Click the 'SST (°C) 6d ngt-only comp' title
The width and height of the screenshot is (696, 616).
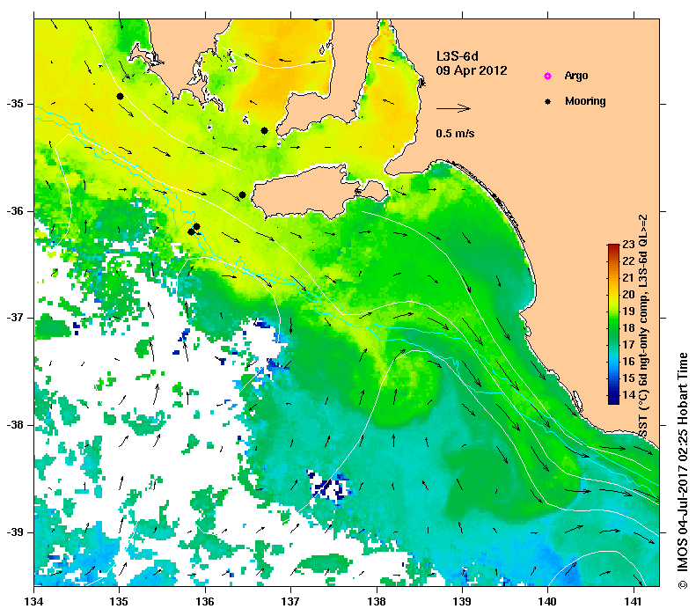click(643, 326)
